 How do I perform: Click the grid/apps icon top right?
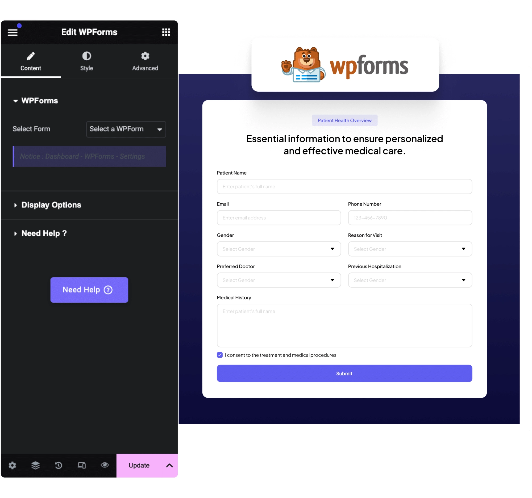click(166, 32)
